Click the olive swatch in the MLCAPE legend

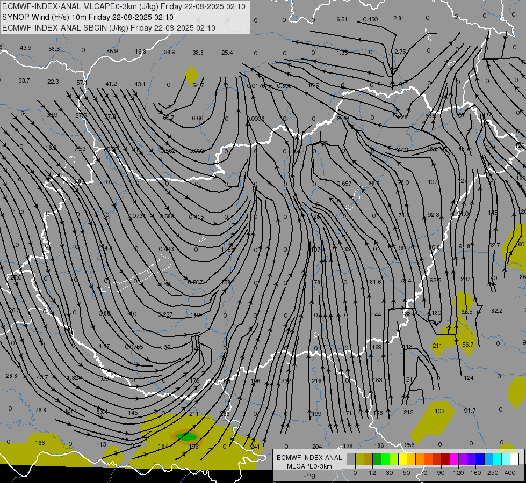pyautogui.click(x=359, y=459)
